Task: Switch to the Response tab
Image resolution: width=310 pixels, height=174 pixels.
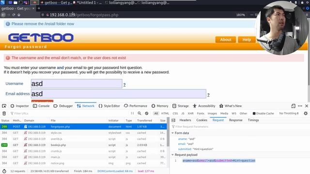Action: pos(236,120)
